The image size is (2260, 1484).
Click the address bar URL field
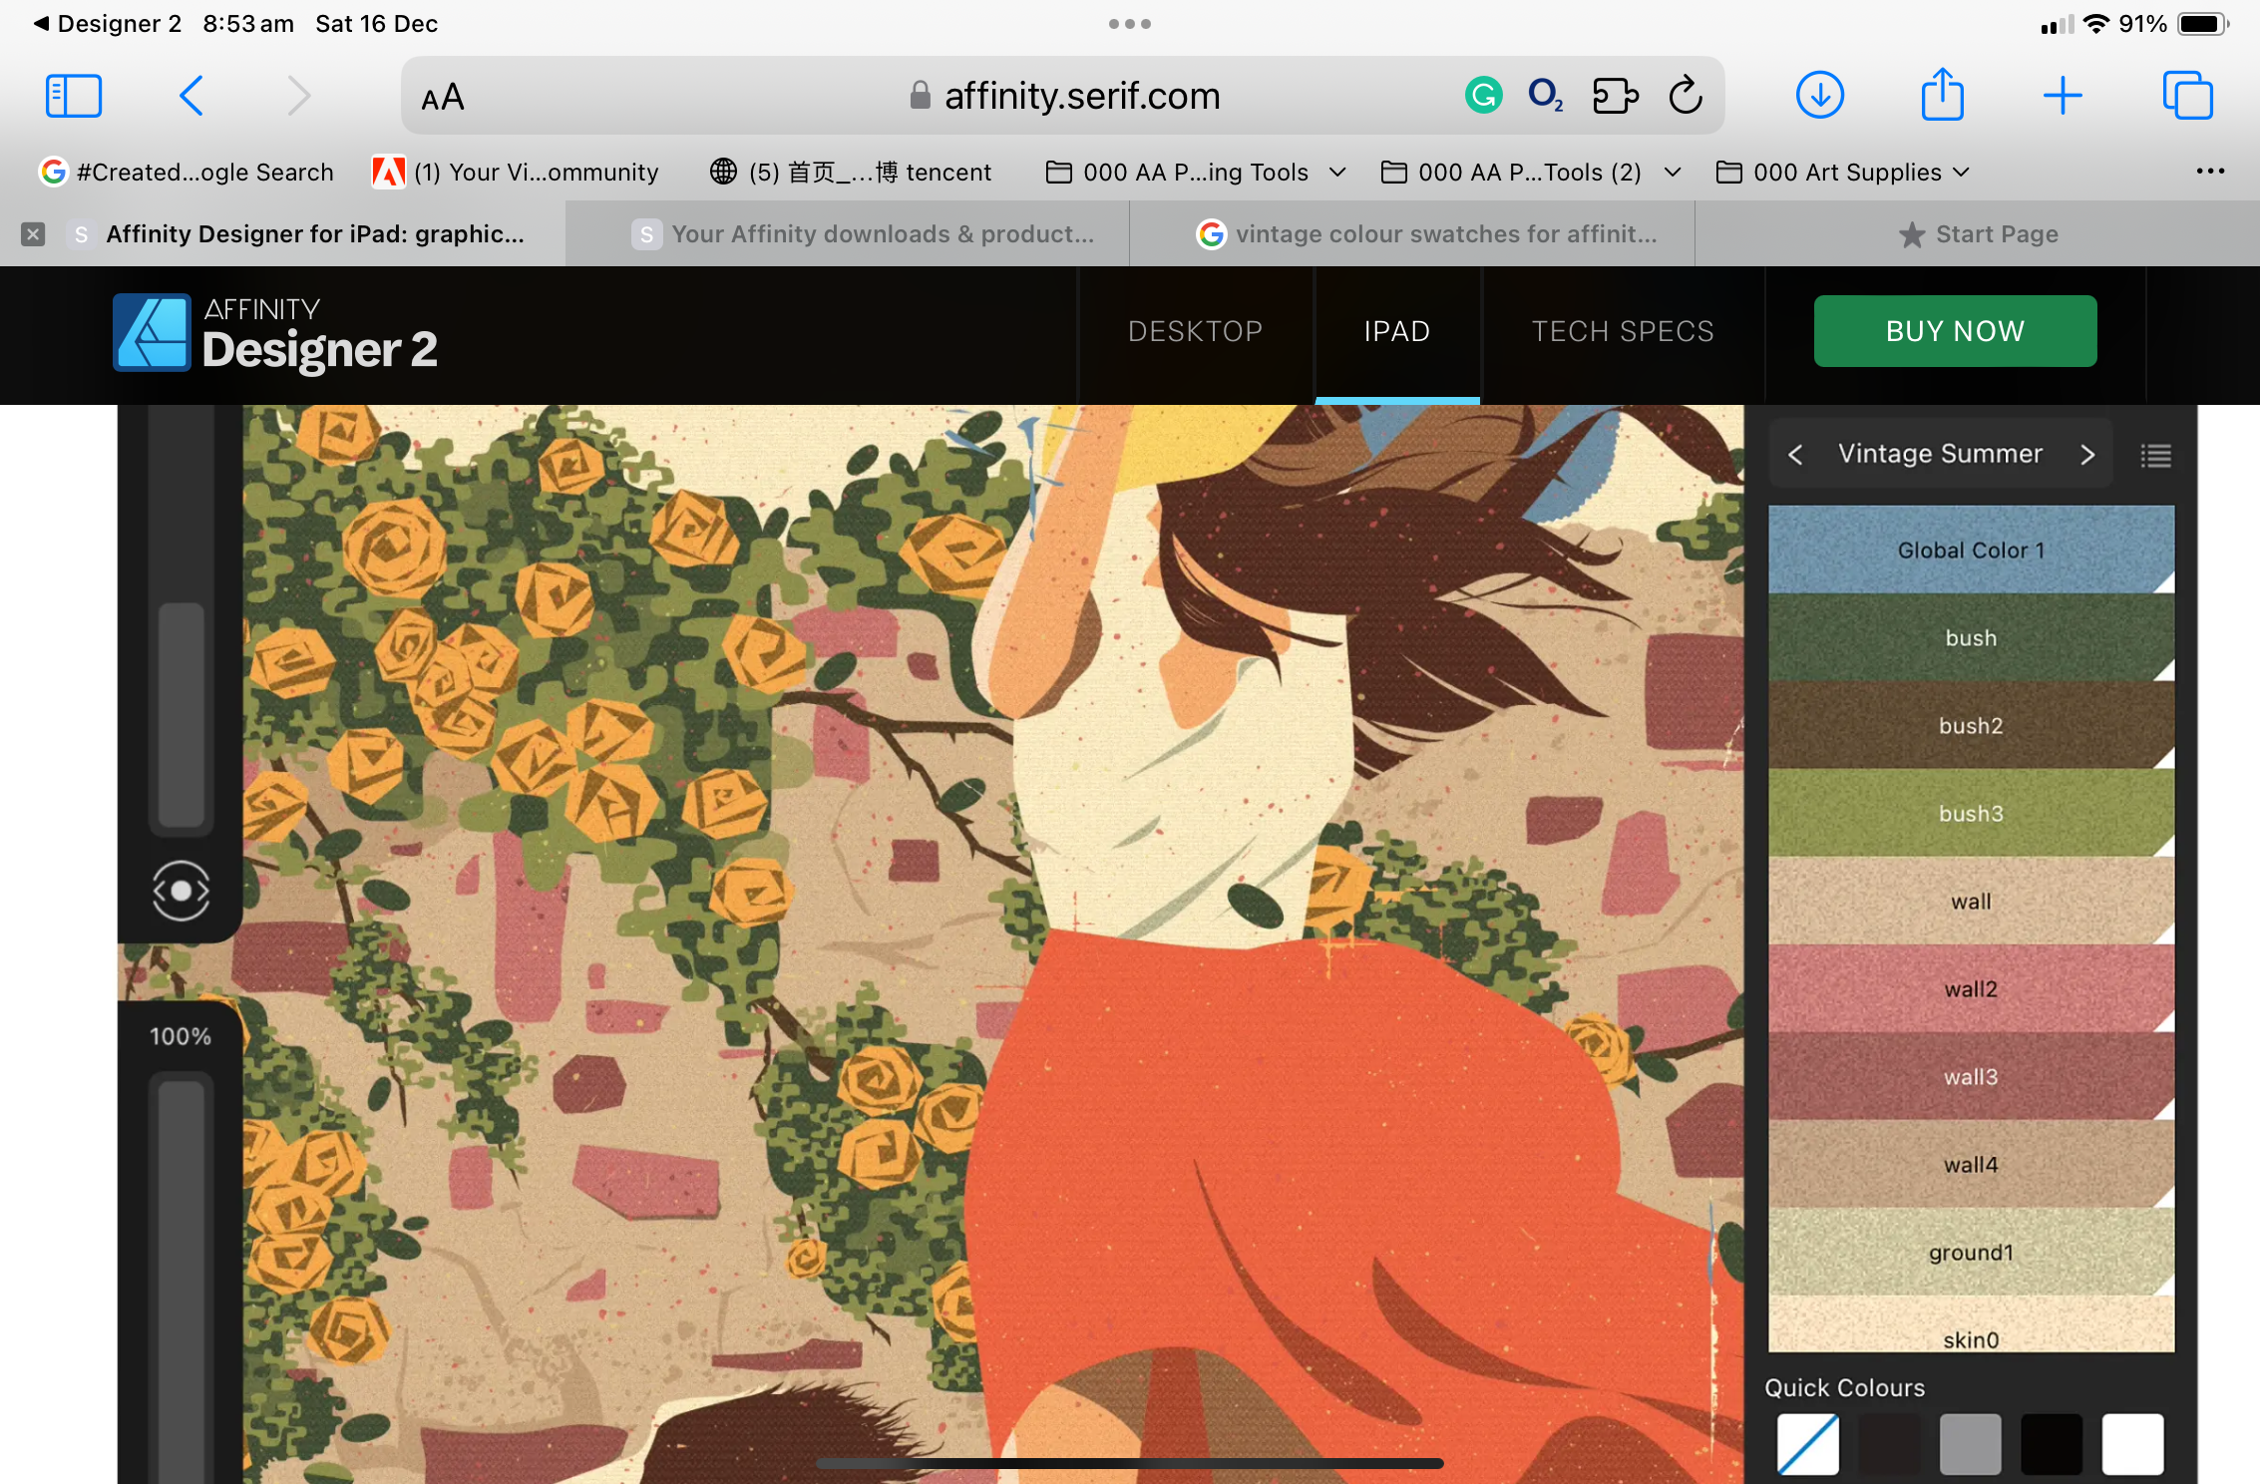(1063, 96)
